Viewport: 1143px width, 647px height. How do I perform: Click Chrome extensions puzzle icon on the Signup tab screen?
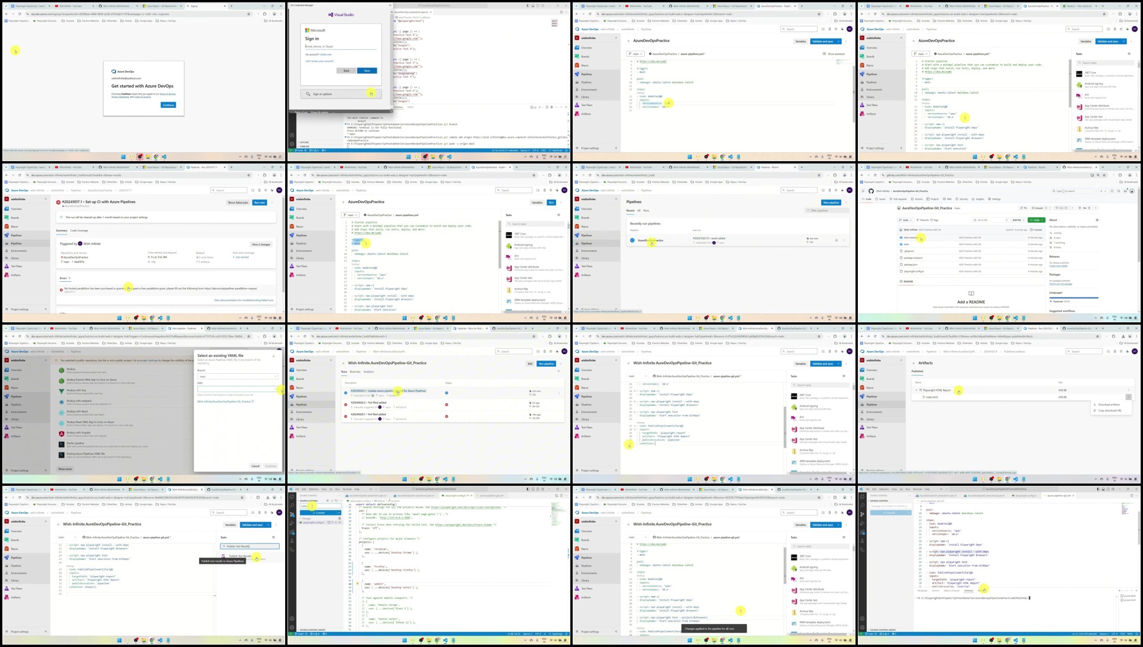pyautogui.click(x=265, y=14)
